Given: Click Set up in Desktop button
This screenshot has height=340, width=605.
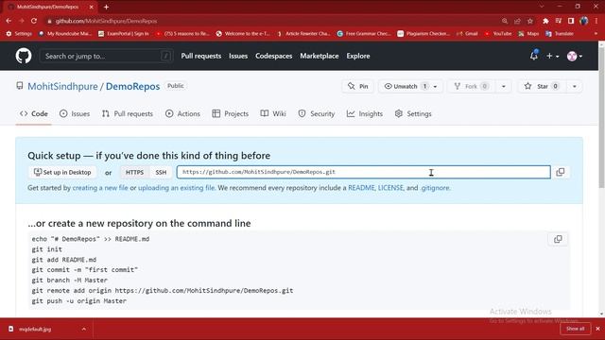Looking at the screenshot, I should [x=62, y=172].
